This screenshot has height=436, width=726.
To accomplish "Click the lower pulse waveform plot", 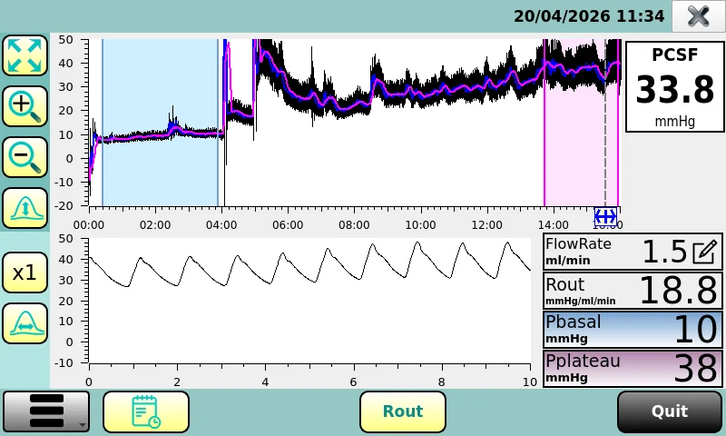I will tap(309, 301).
